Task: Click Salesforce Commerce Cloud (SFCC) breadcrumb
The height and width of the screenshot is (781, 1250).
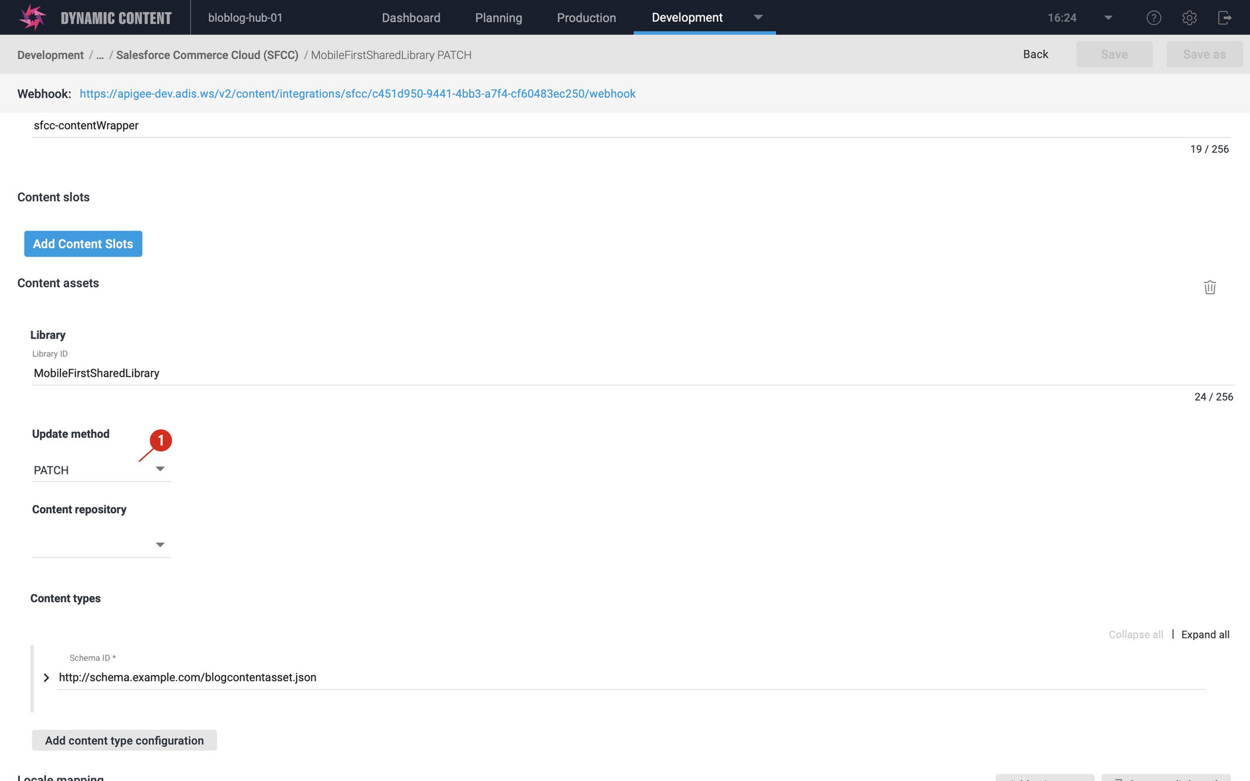Action: (207, 55)
